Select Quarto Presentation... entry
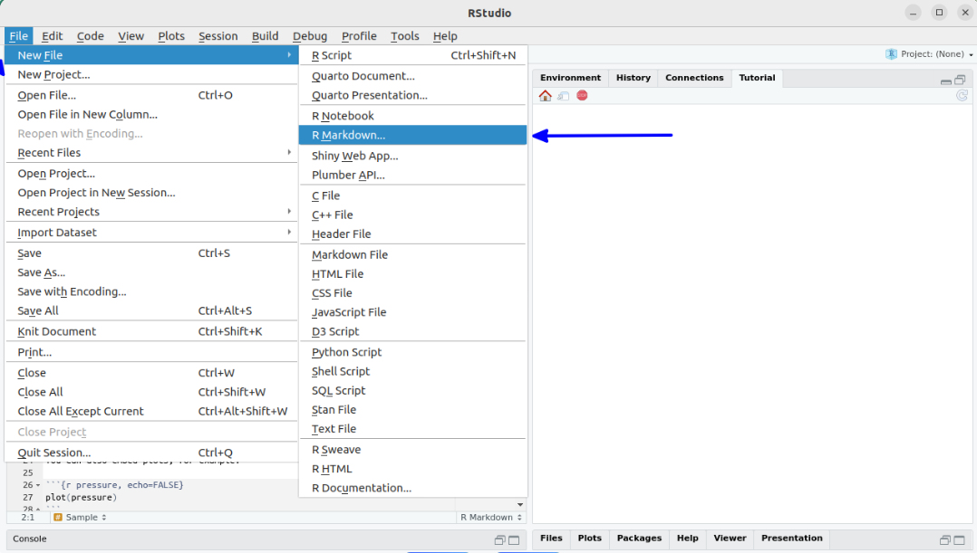This screenshot has width=977, height=553. click(x=412, y=95)
